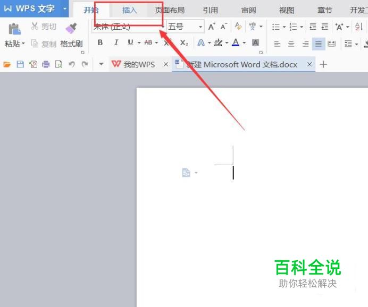Switch to the 审阅 tab

[x=248, y=10]
